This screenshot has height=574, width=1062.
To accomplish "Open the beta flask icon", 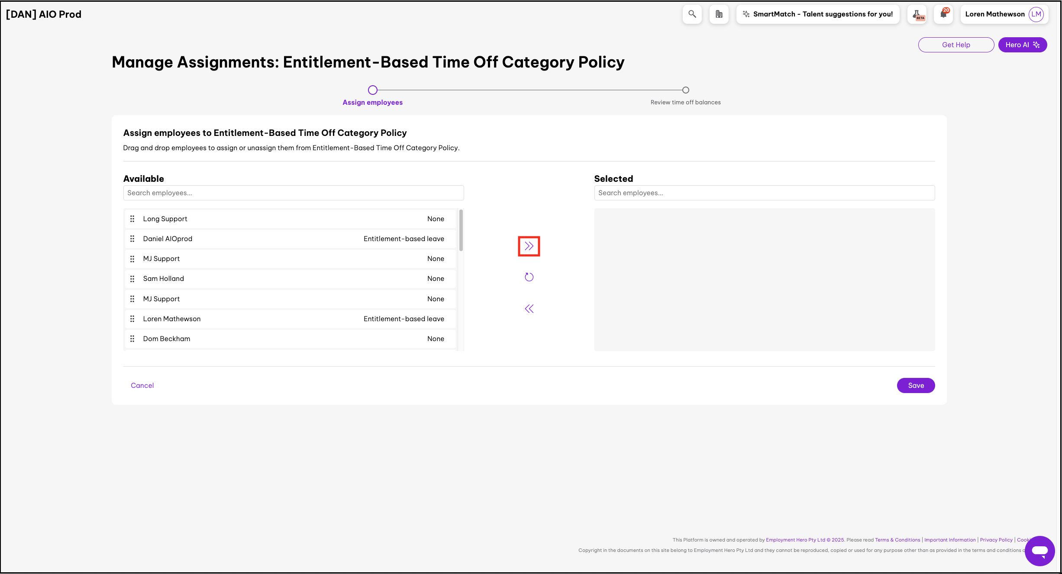I will click(x=917, y=14).
